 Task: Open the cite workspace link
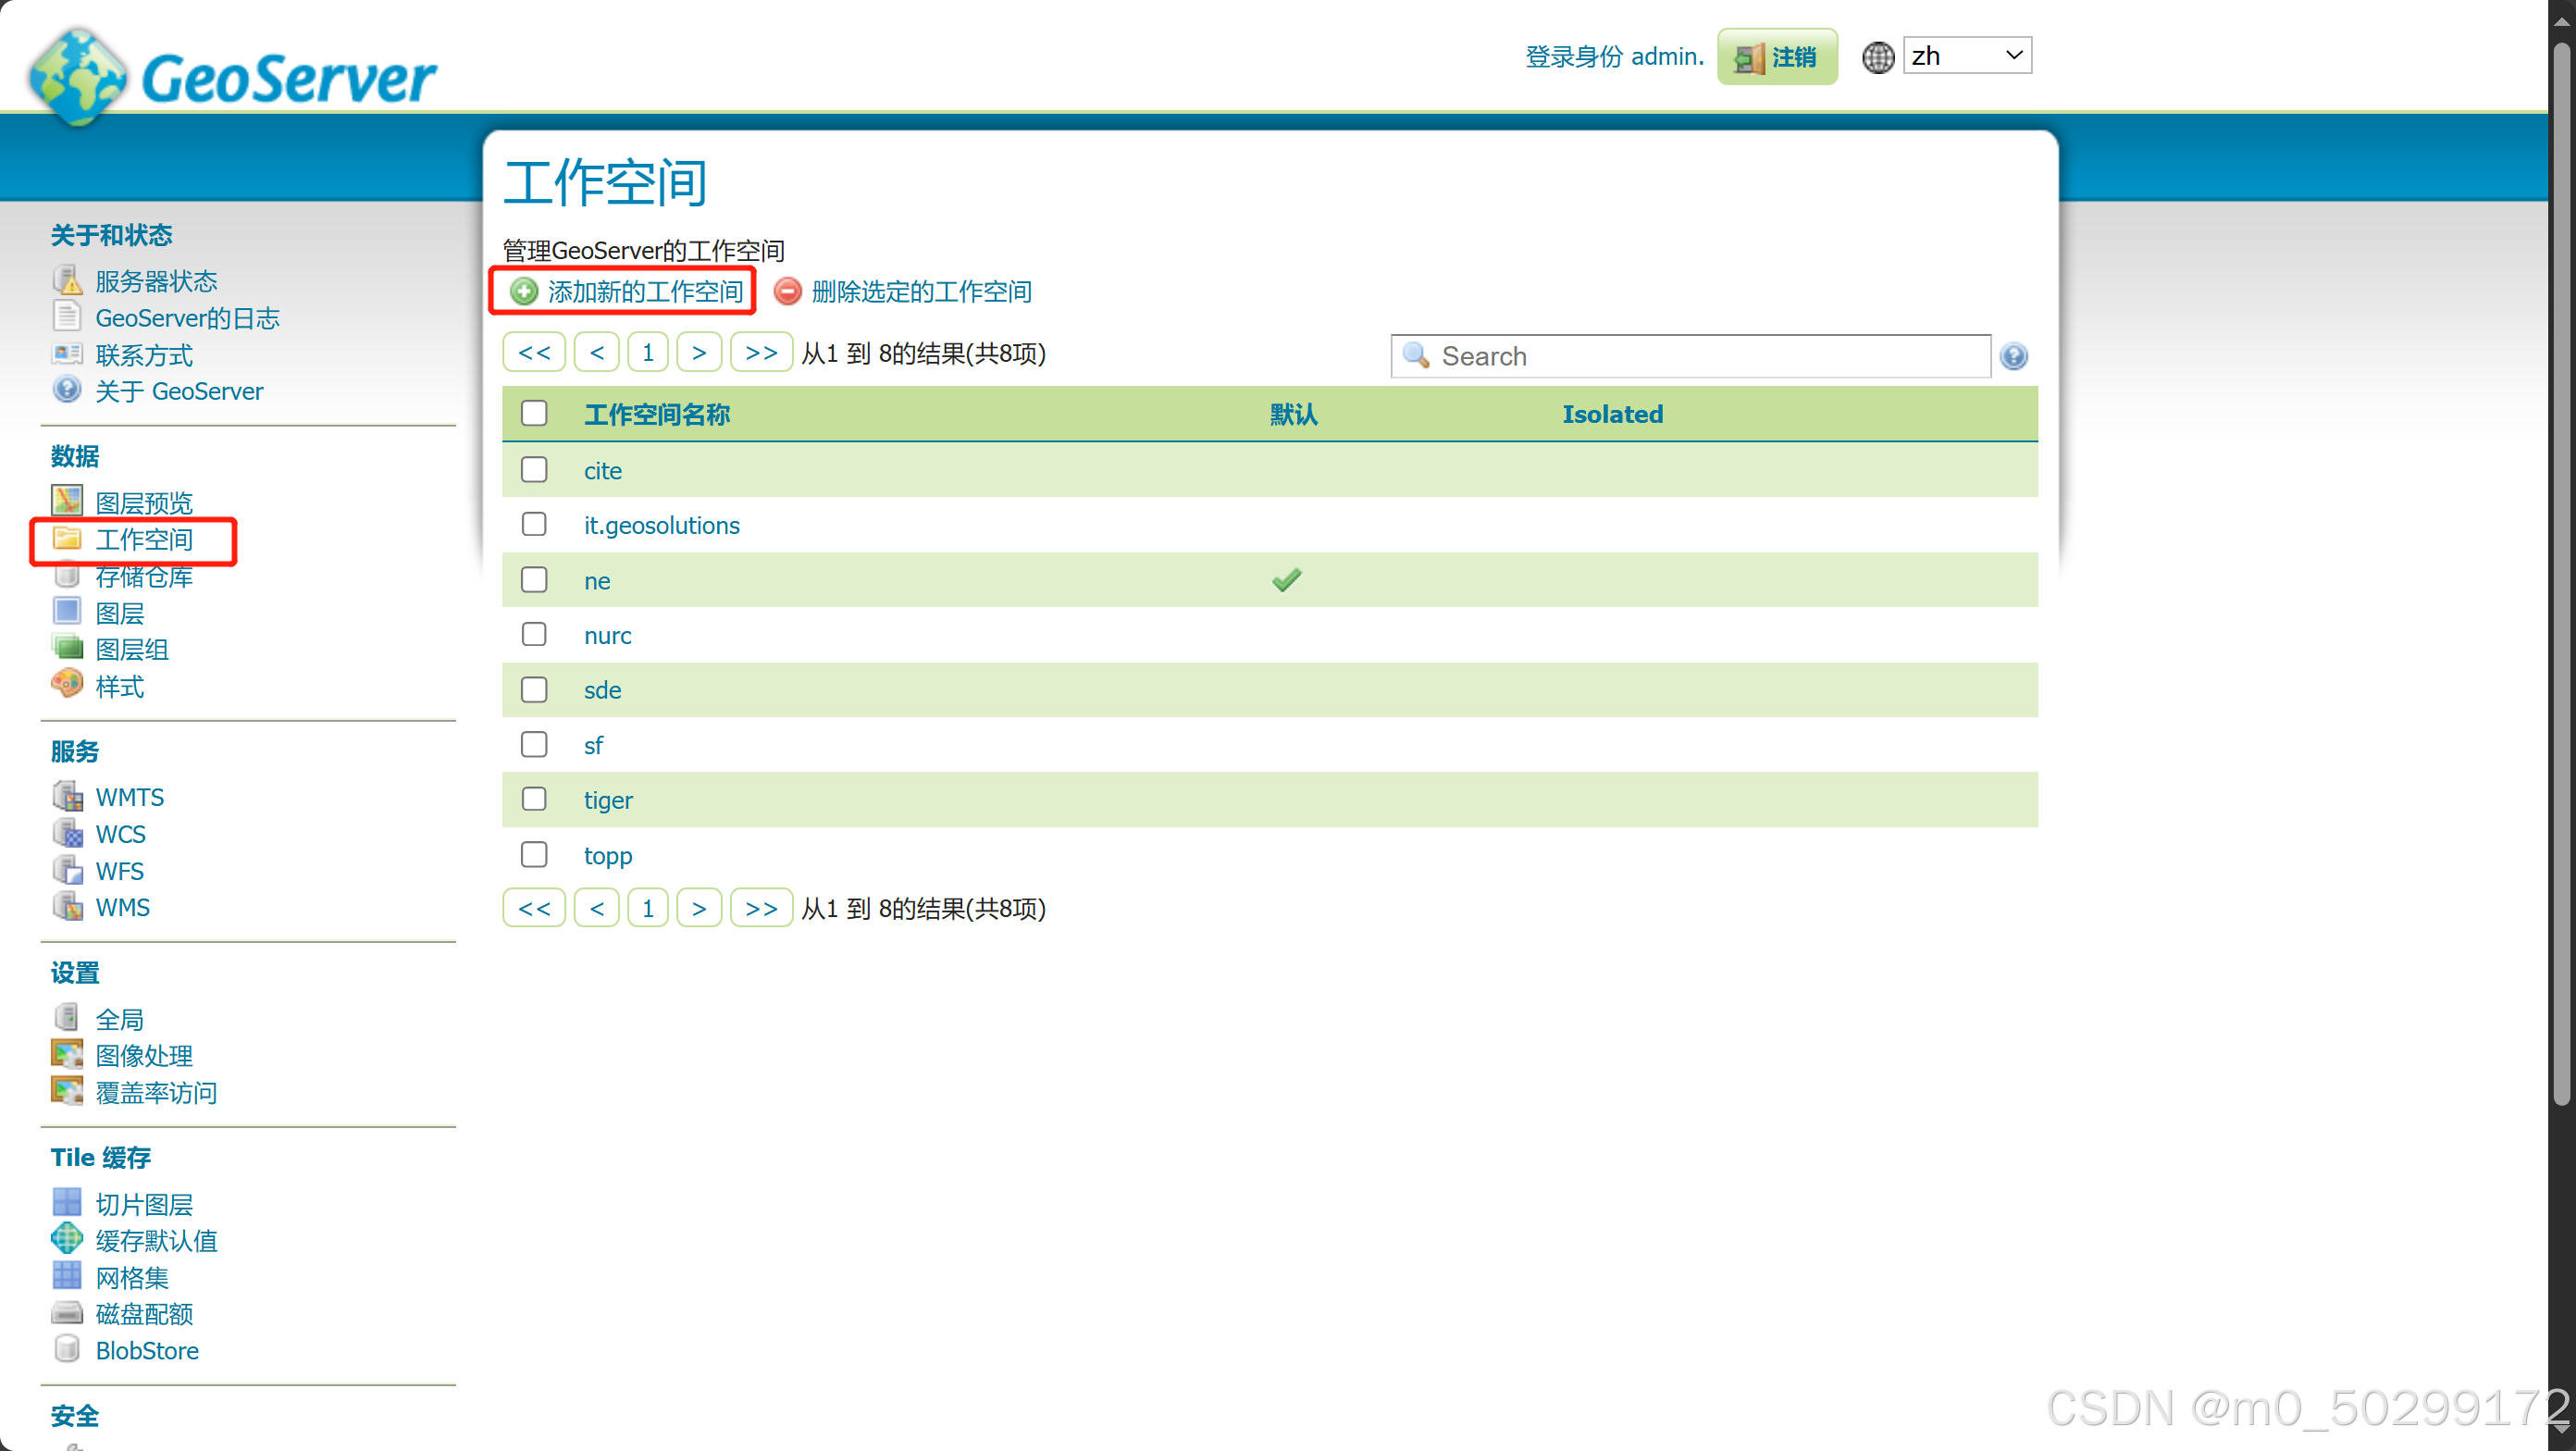pos(603,470)
